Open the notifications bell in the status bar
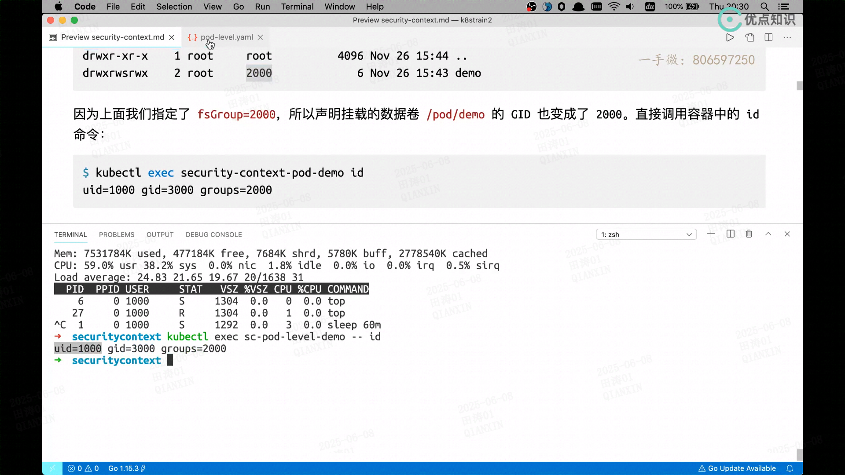 click(790, 468)
